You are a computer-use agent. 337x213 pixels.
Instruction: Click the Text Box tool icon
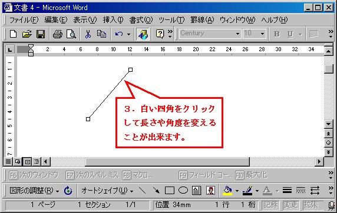click(196, 191)
